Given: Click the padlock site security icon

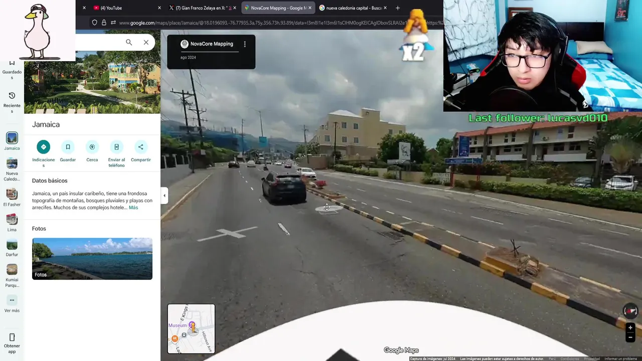Looking at the screenshot, I should tap(104, 23).
